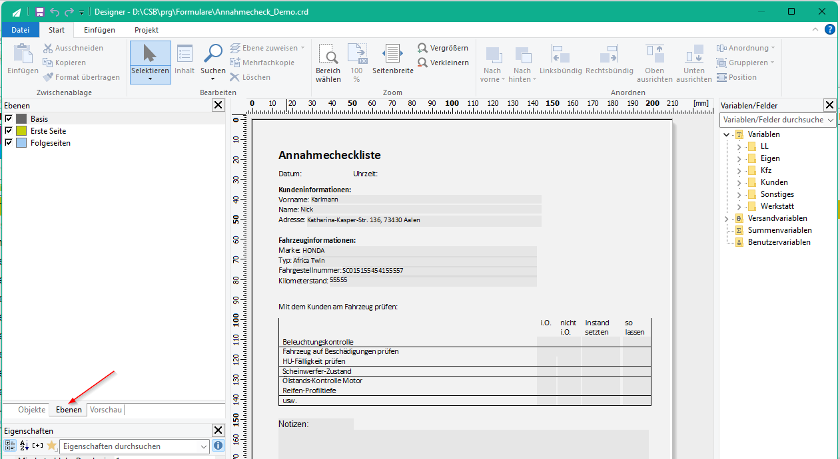Activate the Selektieren arrow tool
Screen dimensions: 840x459
(x=150, y=53)
